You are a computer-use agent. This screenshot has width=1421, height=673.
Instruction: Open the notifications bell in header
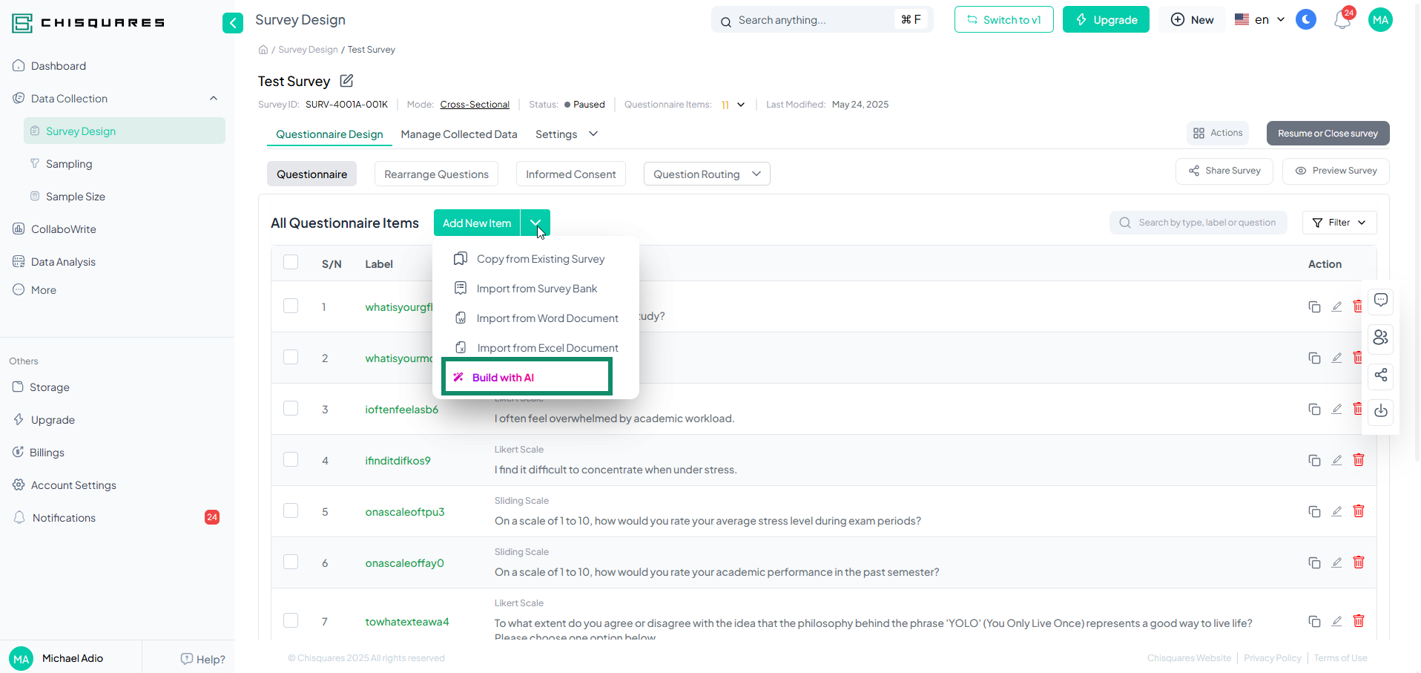click(x=1342, y=20)
